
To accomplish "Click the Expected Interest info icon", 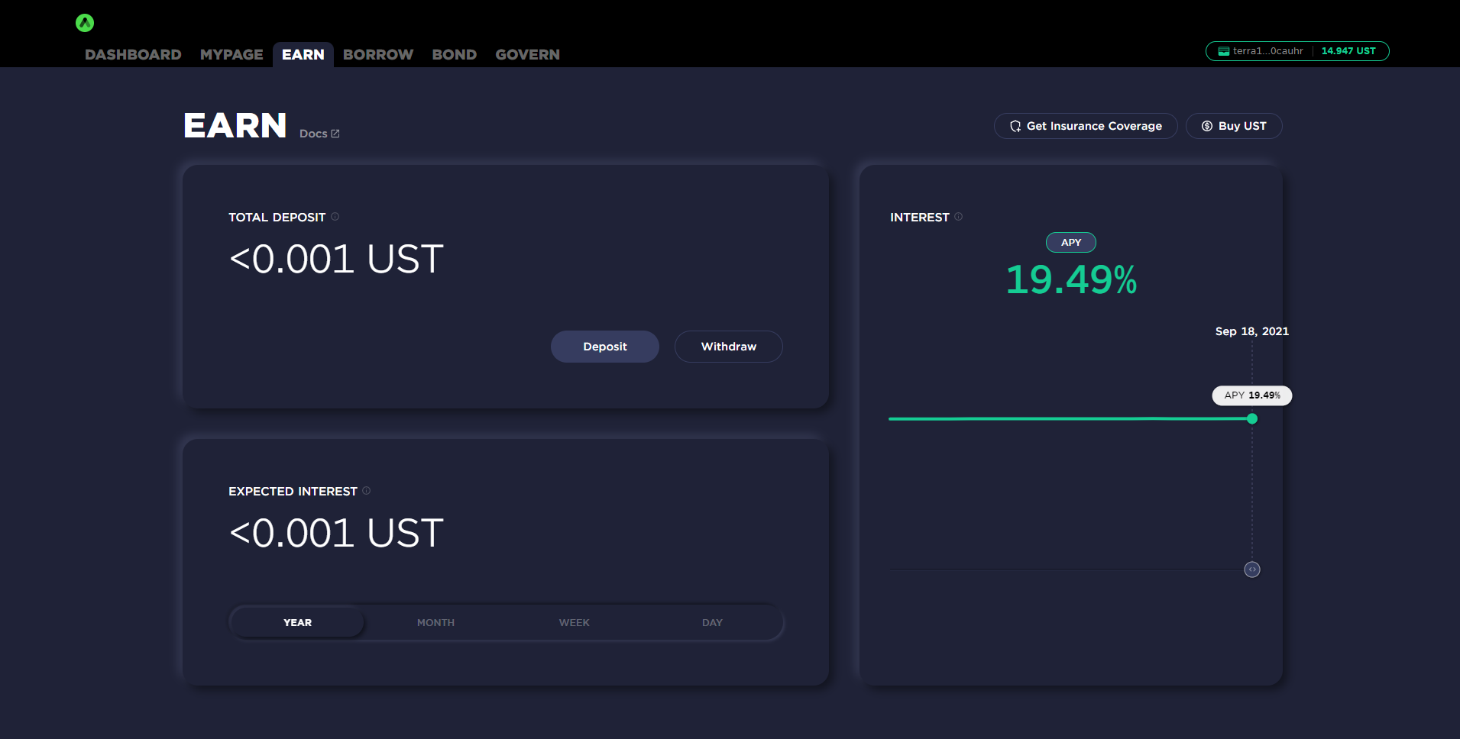I will (x=366, y=491).
